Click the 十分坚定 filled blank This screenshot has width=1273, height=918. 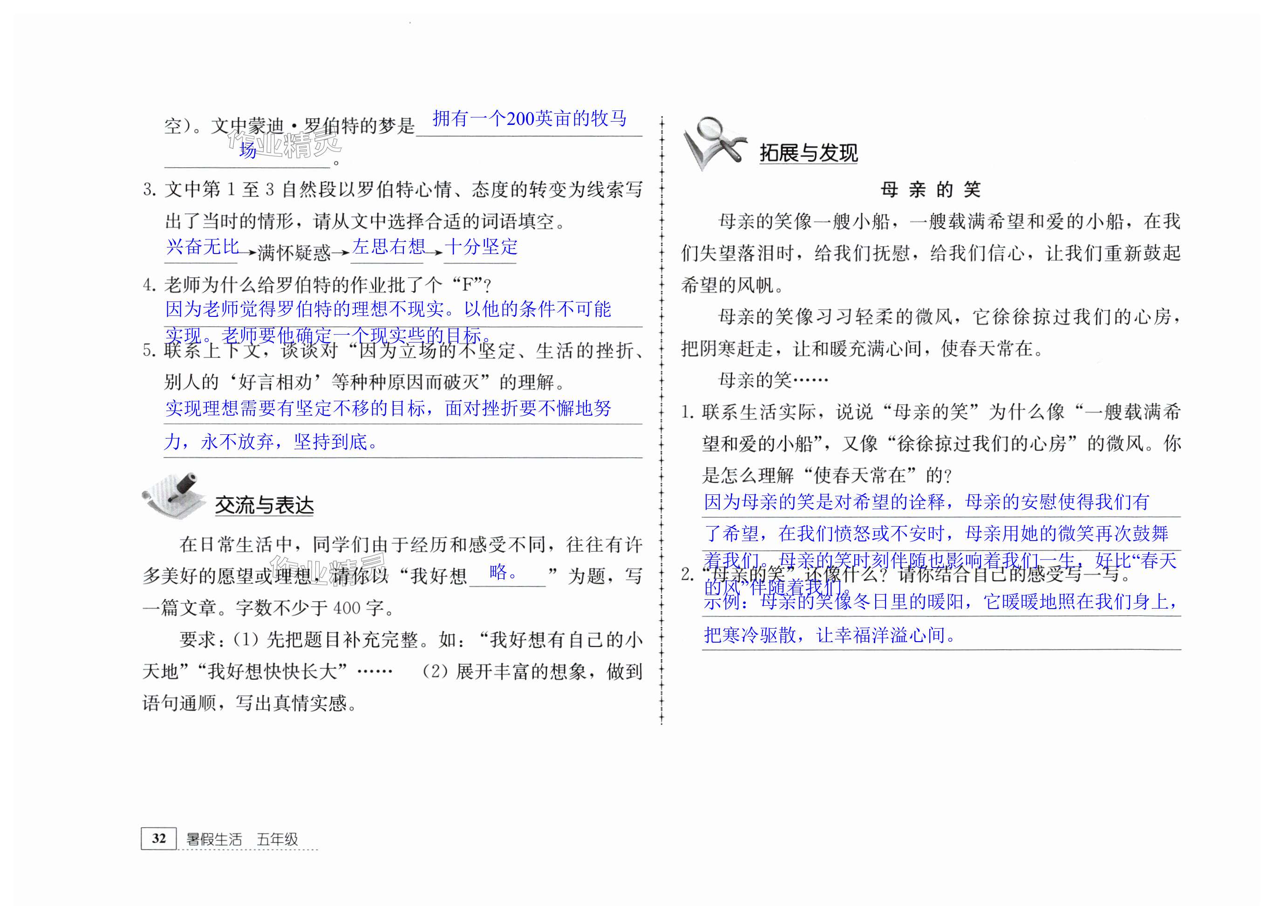[x=481, y=247]
